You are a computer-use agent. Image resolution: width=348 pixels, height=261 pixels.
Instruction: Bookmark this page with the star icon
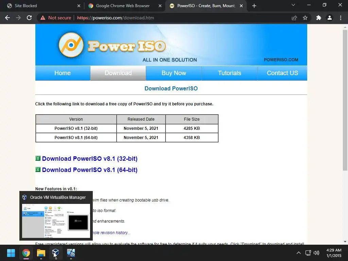pos(305,18)
